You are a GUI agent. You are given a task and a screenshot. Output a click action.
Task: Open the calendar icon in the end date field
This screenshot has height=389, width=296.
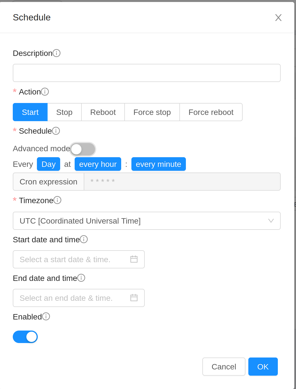[134, 298]
